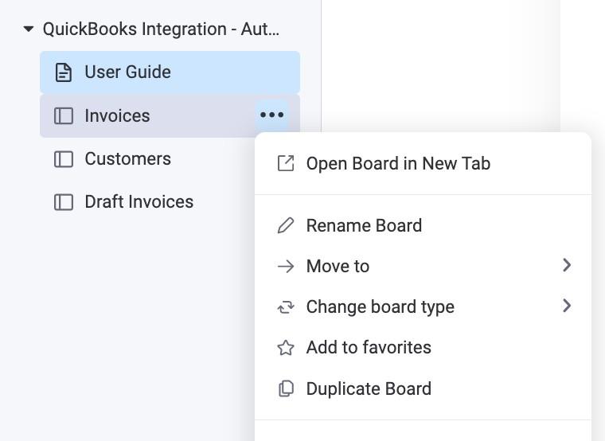Click the pencil icon for Rename Board
This screenshot has width=605, height=441.
tap(285, 226)
